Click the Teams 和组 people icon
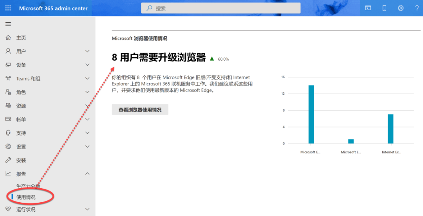 [8, 79]
